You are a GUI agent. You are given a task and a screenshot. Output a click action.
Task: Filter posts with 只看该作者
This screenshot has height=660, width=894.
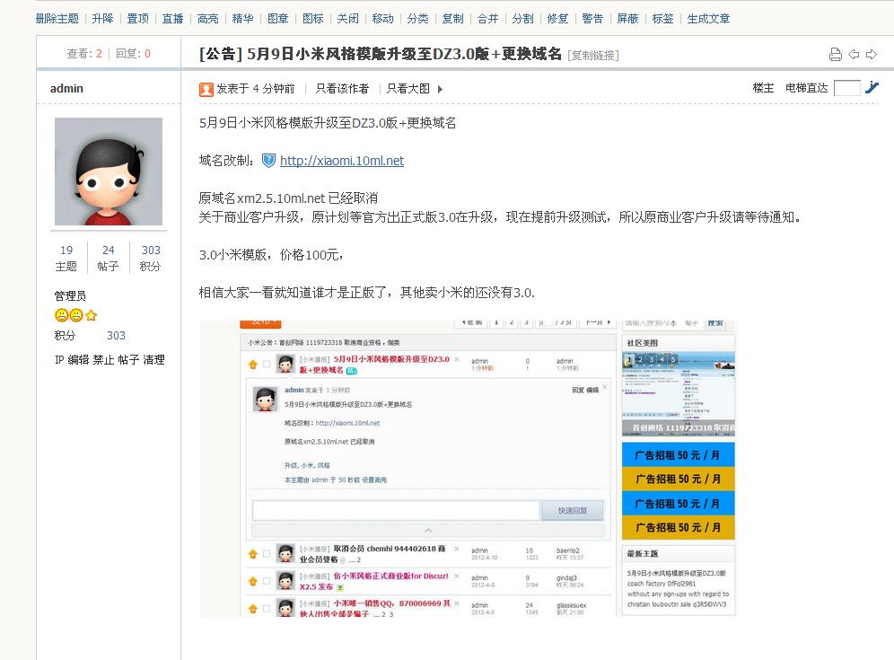(342, 88)
